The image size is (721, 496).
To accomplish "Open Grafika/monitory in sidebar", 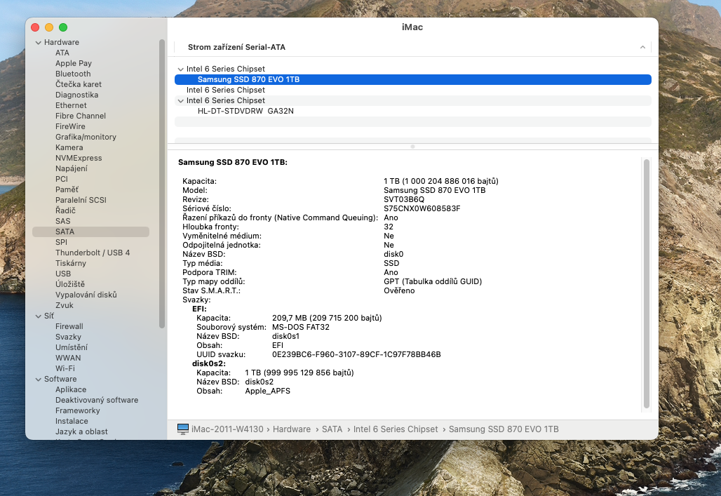I will tap(86, 137).
